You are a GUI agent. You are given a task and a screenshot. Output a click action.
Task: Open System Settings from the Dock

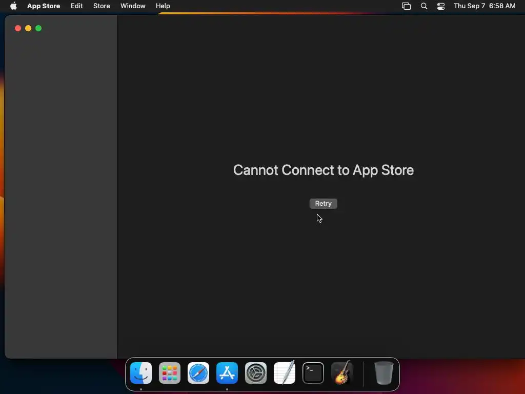point(256,373)
